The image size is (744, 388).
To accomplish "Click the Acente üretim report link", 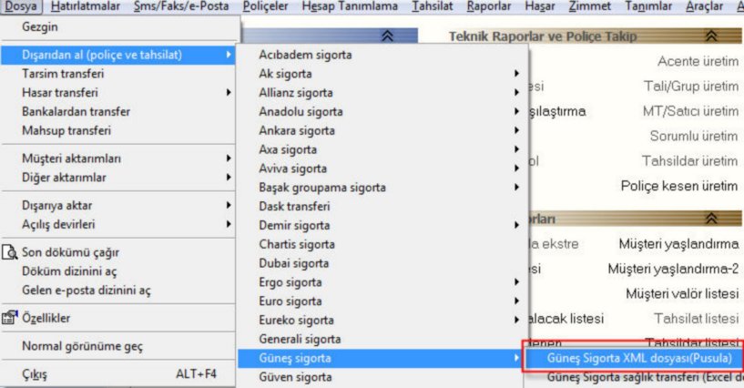I will (x=697, y=62).
